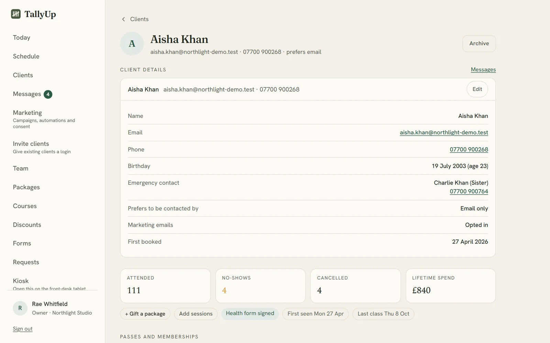Screen dimensions: 550x343
Task: Click the Sign out link
Action: point(23,329)
